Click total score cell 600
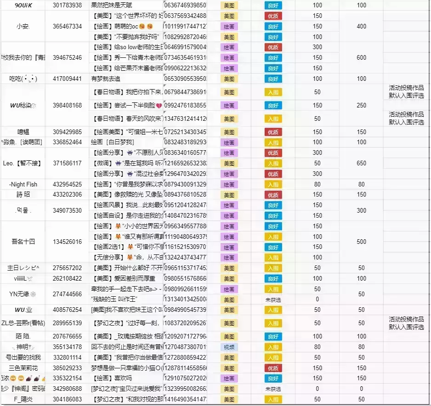Viewport: 431px width, 406px height. [361, 58]
